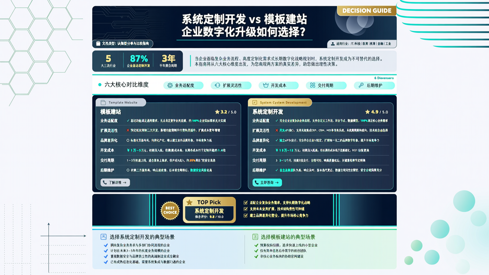The height and width of the screenshot is (275, 489).
Task: Click the check mark in 系统定制开发 品牌差异化 row
Action: coord(276,140)
